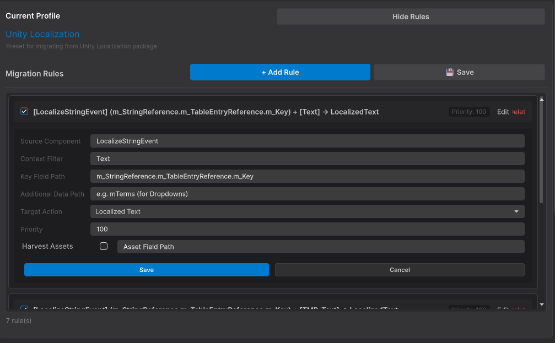Select Localized Text from the Target Action combo box
The height and width of the screenshot is (343, 555).
(x=308, y=211)
